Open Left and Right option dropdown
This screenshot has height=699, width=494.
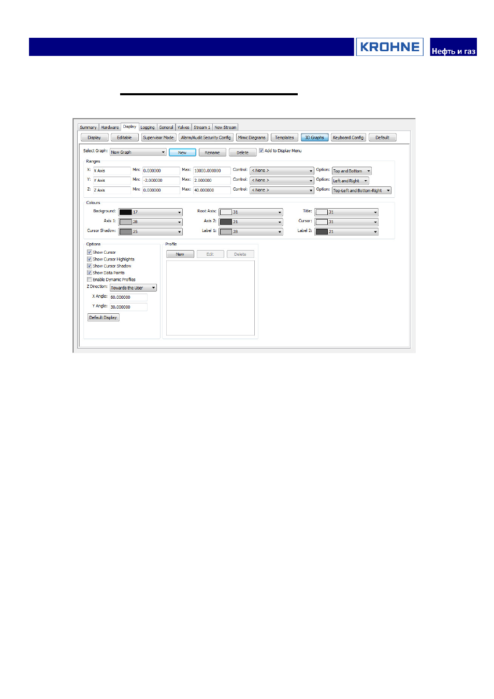350,181
